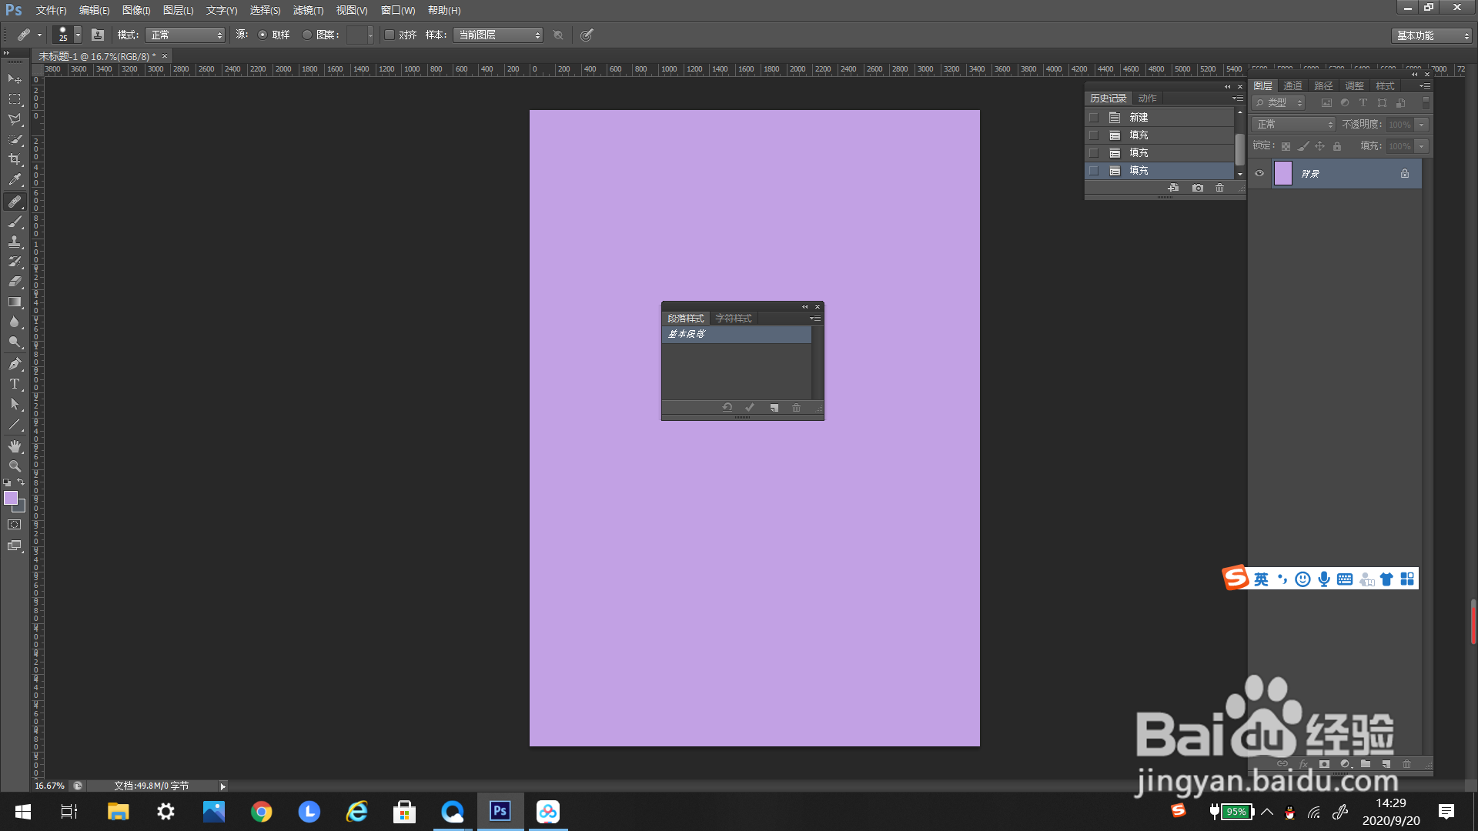The height and width of the screenshot is (831, 1478).
Task: Select the Gradient tool
Action: (x=15, y=302)
